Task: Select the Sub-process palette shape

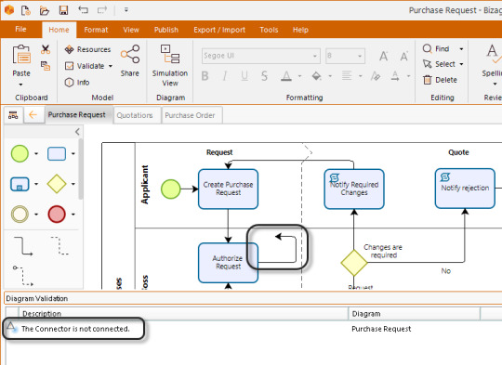Action: pyautogui.click(x=20, y=184)
